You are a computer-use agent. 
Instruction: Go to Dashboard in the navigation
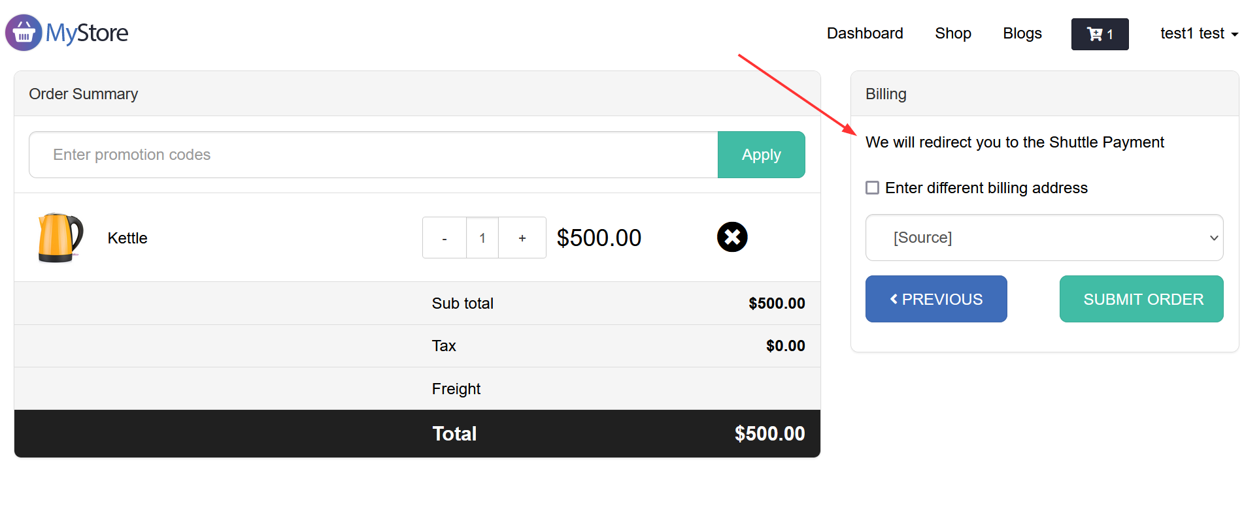pyautogui.click(x=865, y=33)
